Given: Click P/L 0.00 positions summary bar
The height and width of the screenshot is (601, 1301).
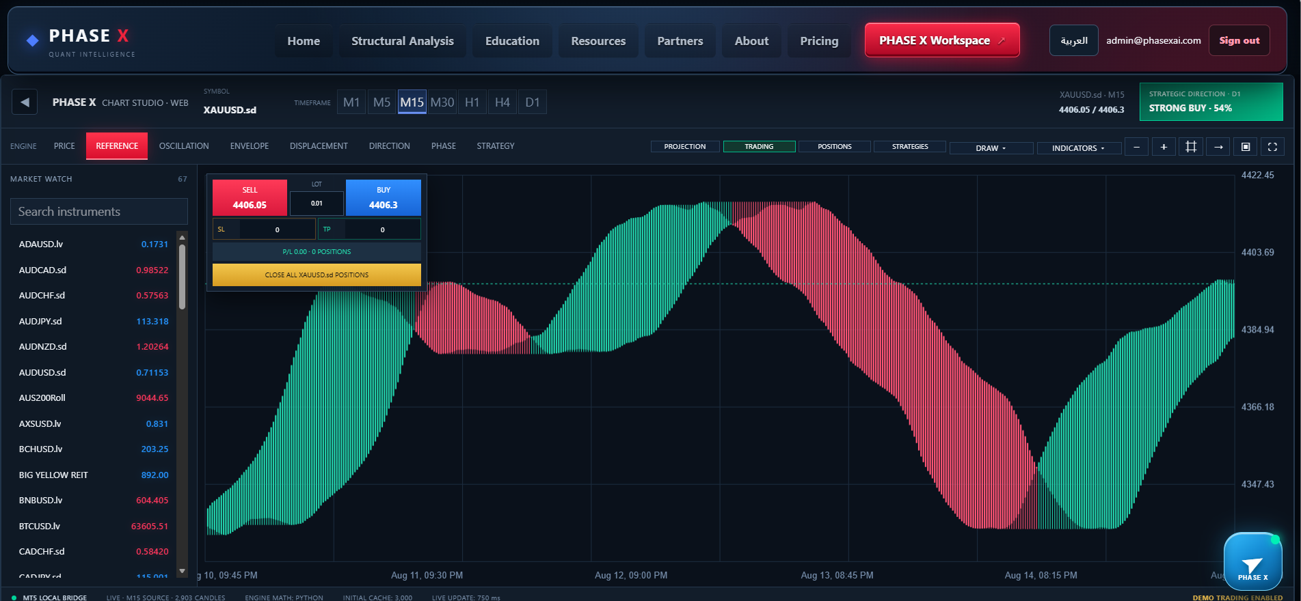Looking at the screenshot, I should tap(317, 251).
